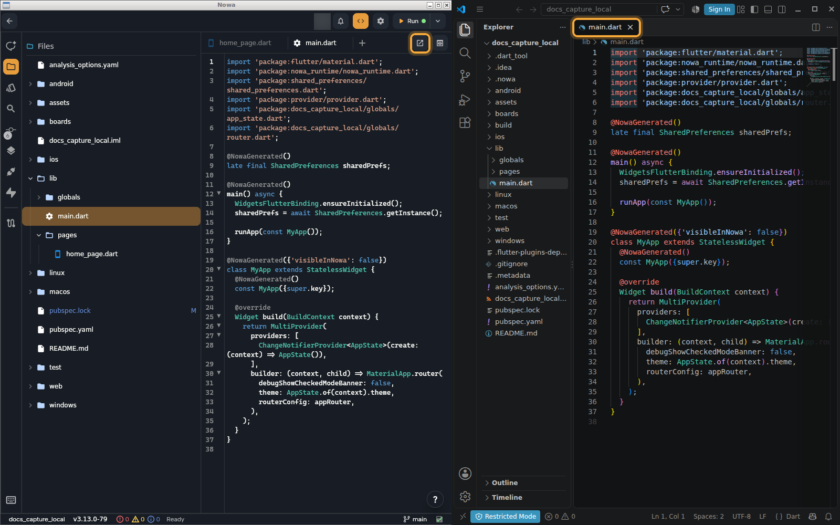Expand the boards folder in Nowa Files
The height and width of the screenshot is (525, 840).
pyautogui.click(x=30, y=122)
